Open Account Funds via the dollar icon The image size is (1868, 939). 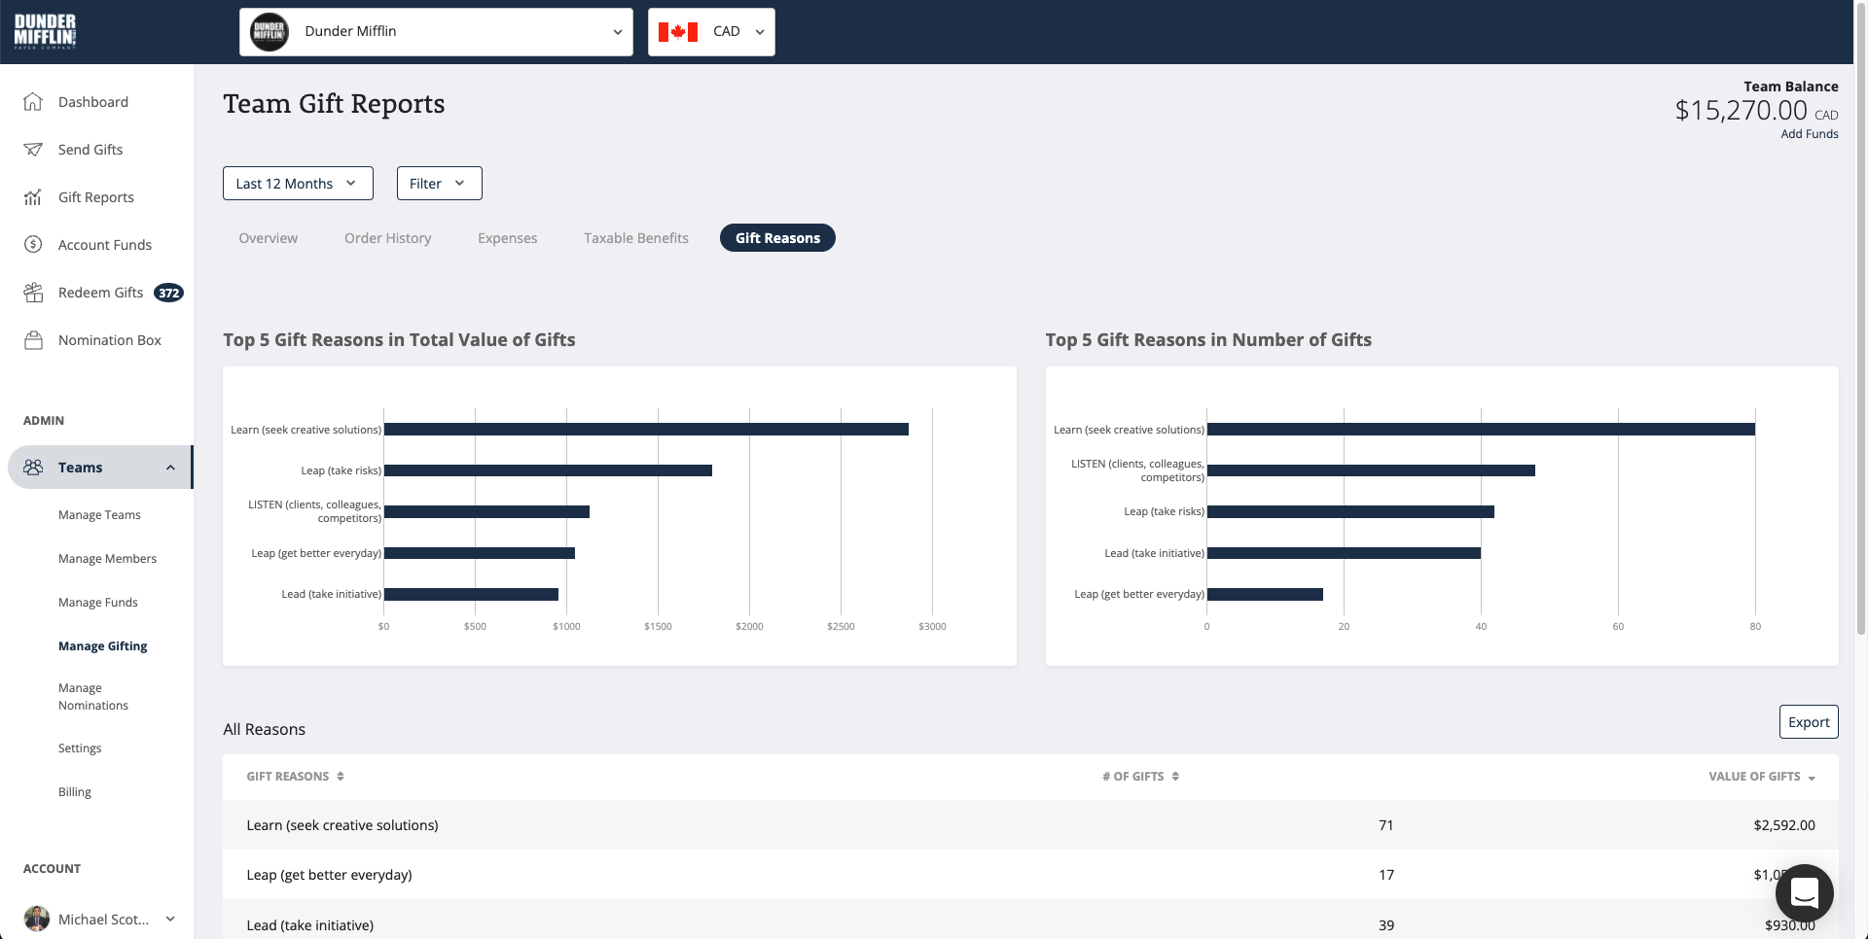coord(33,244)
